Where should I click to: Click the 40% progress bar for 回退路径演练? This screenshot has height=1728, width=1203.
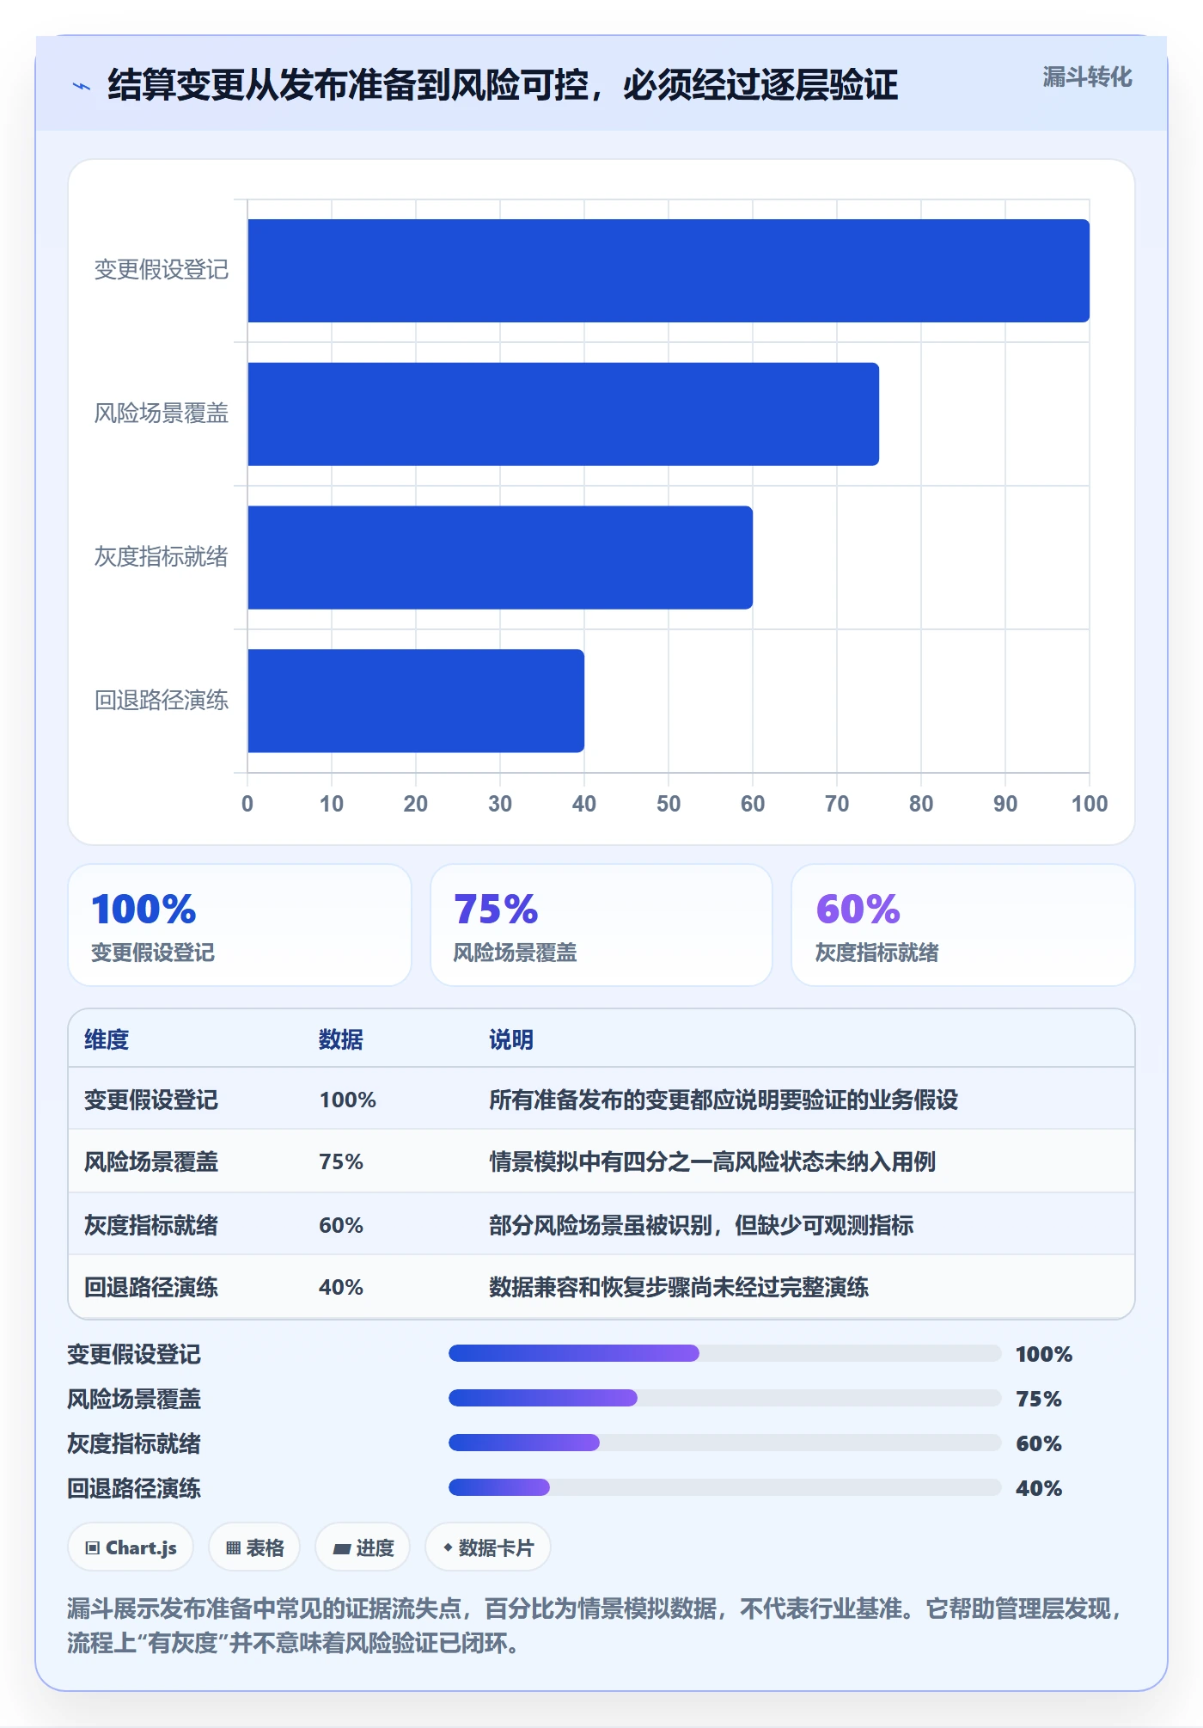pos(725,1487)
